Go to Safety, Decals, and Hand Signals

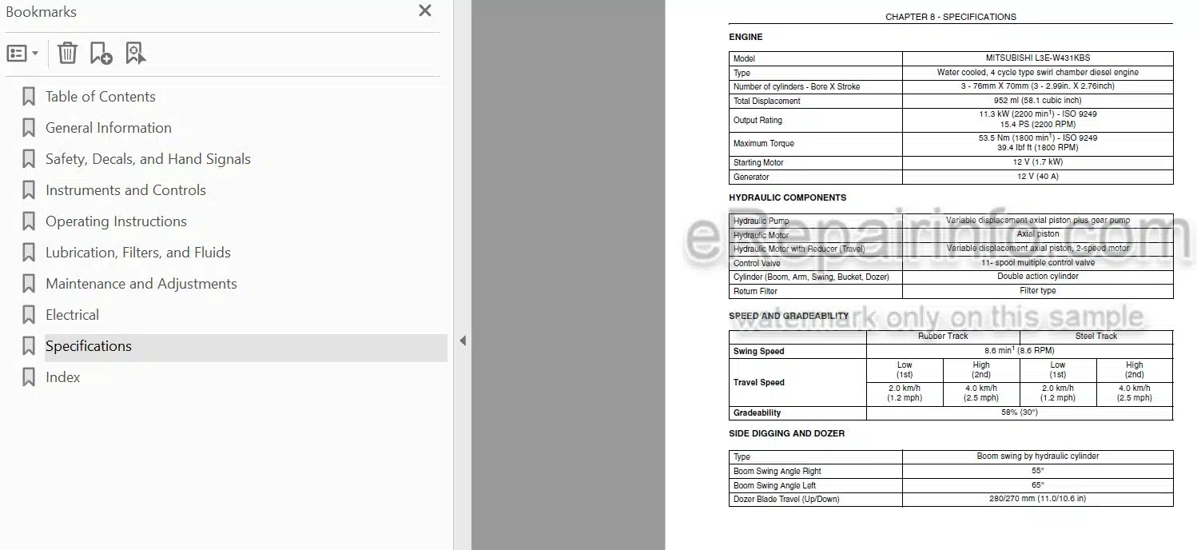[x=148, y=159]
